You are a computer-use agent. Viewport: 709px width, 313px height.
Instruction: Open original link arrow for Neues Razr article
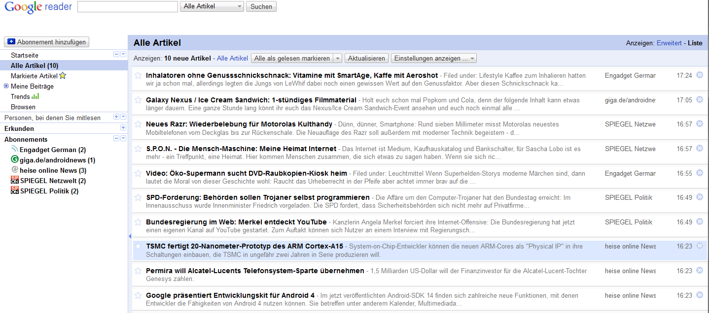tap(699, 124)
